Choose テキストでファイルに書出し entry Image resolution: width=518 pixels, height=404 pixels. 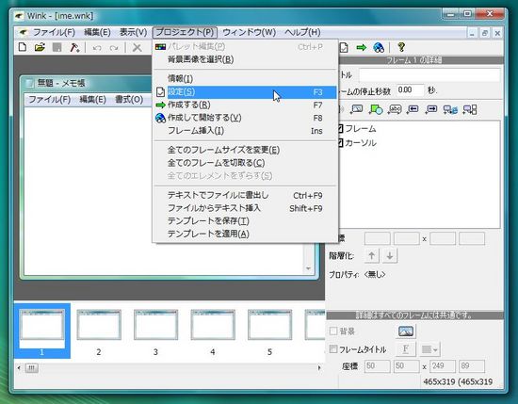[x=245, y=195]
